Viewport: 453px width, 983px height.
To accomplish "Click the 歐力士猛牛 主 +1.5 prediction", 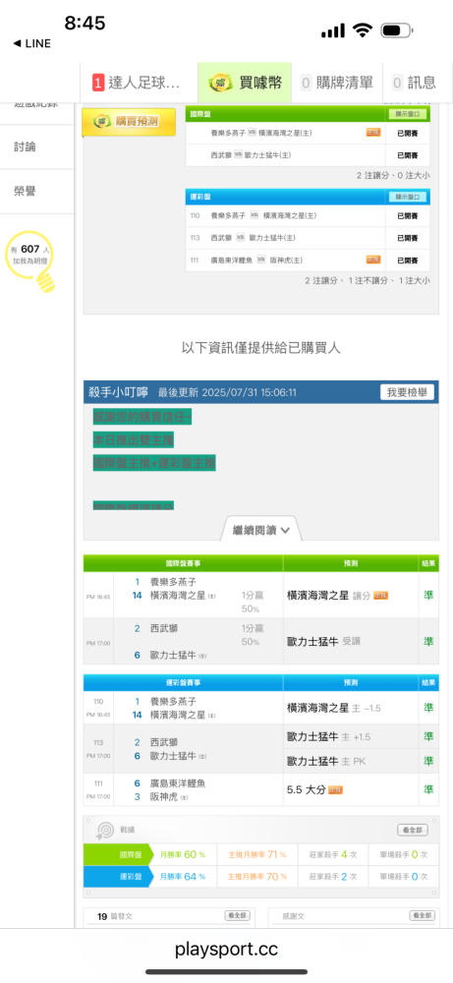I will [x=329, y=736].
